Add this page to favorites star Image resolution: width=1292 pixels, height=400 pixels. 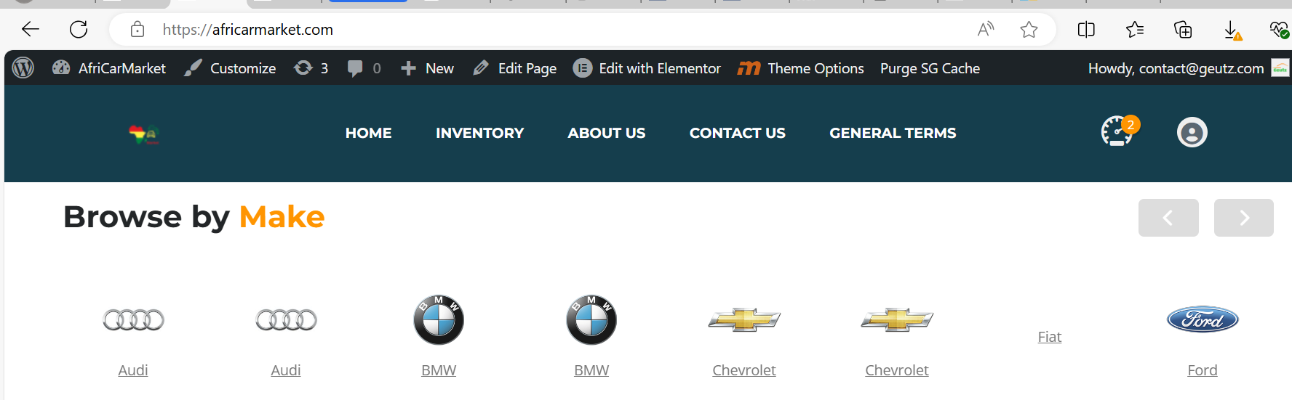point(1029,29)
